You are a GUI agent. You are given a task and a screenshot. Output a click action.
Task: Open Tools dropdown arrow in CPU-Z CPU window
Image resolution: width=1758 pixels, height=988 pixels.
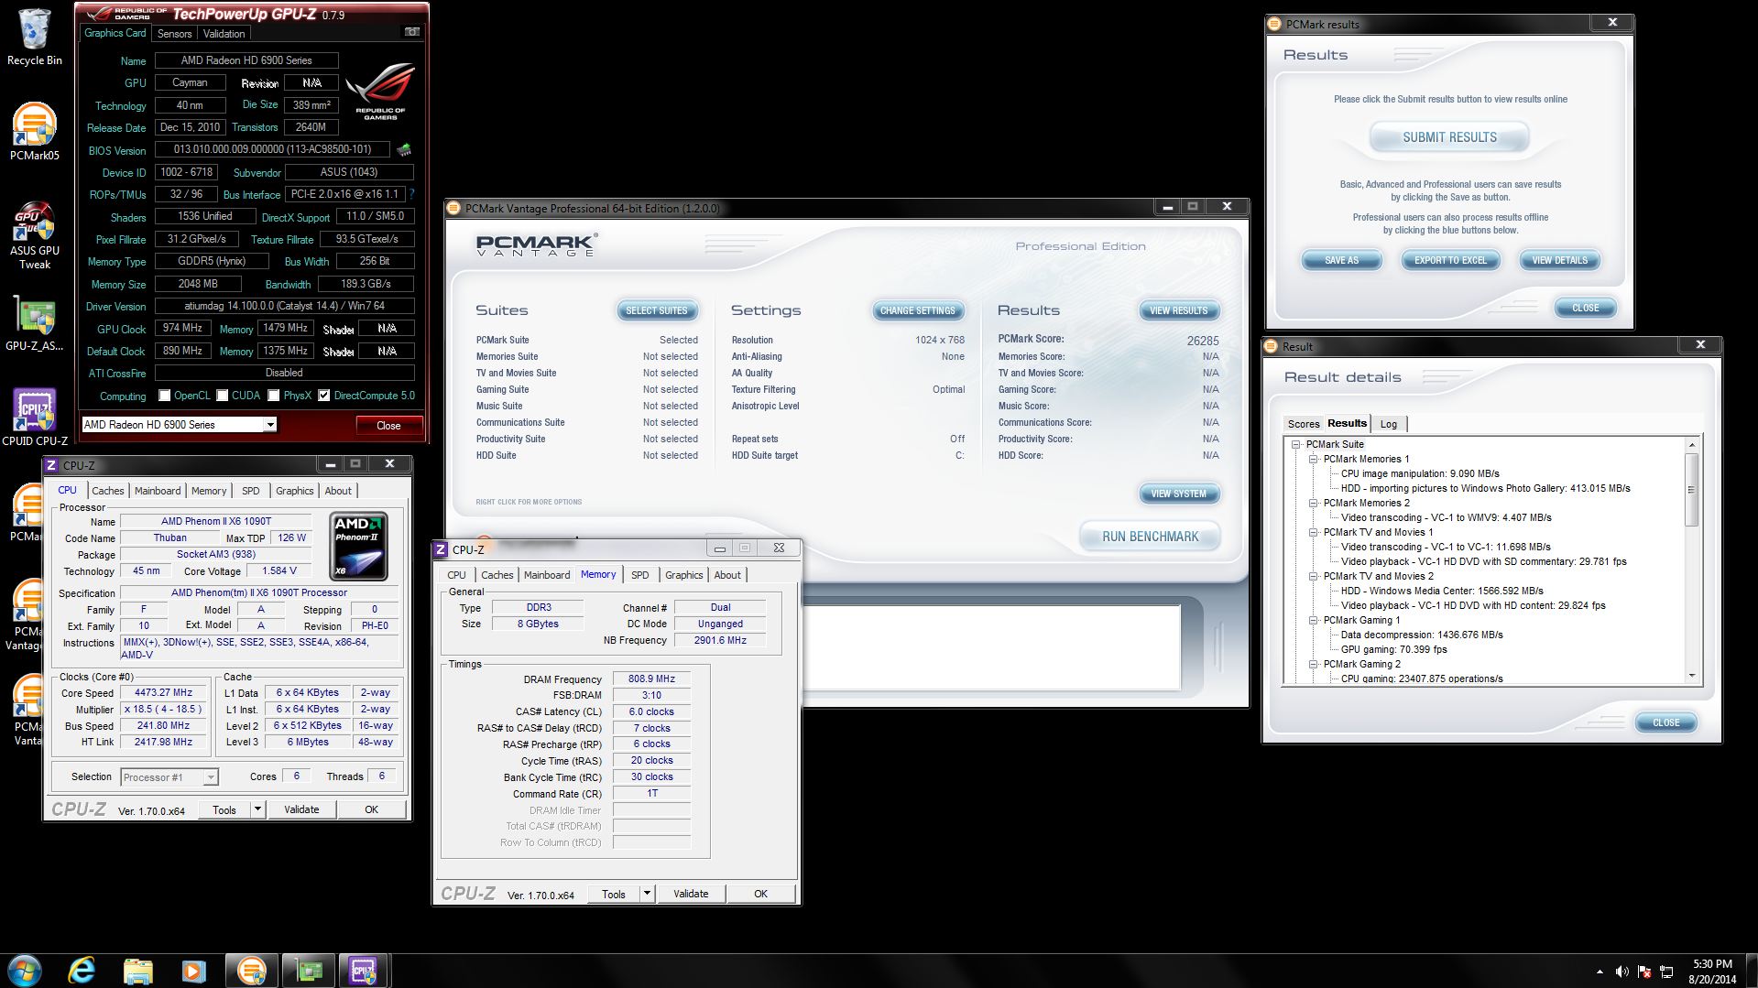tap(257, 809)
